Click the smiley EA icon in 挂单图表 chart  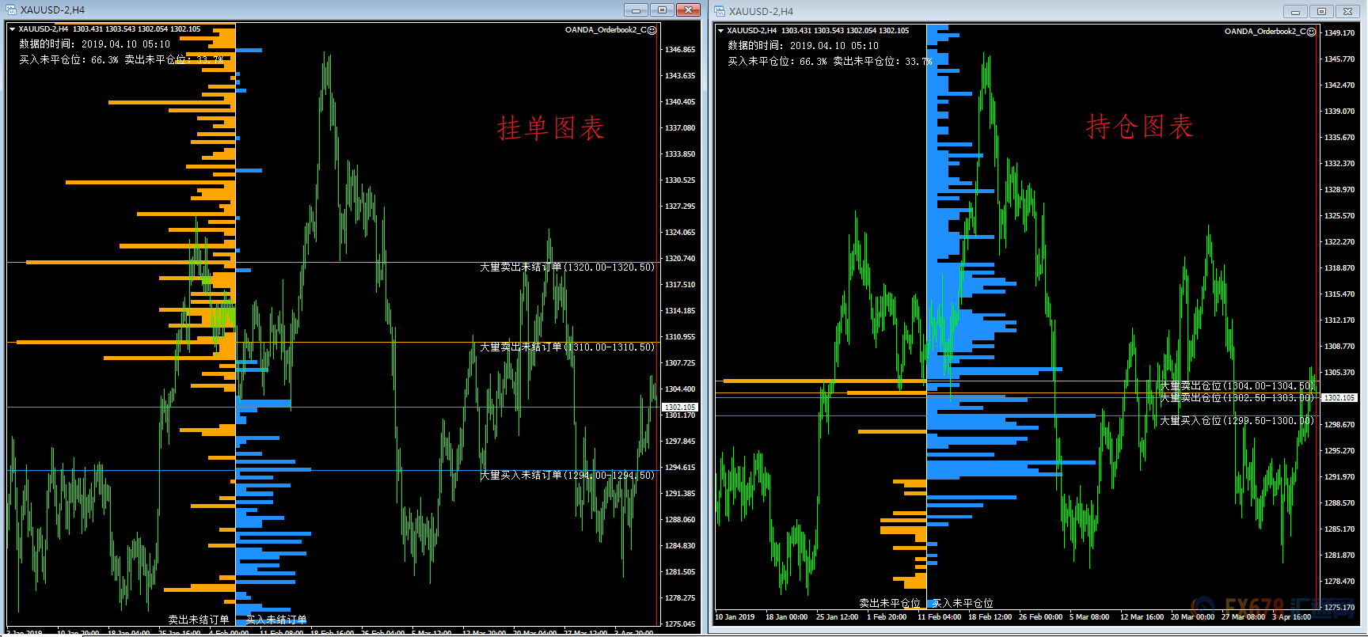click(x=652, y=30)
